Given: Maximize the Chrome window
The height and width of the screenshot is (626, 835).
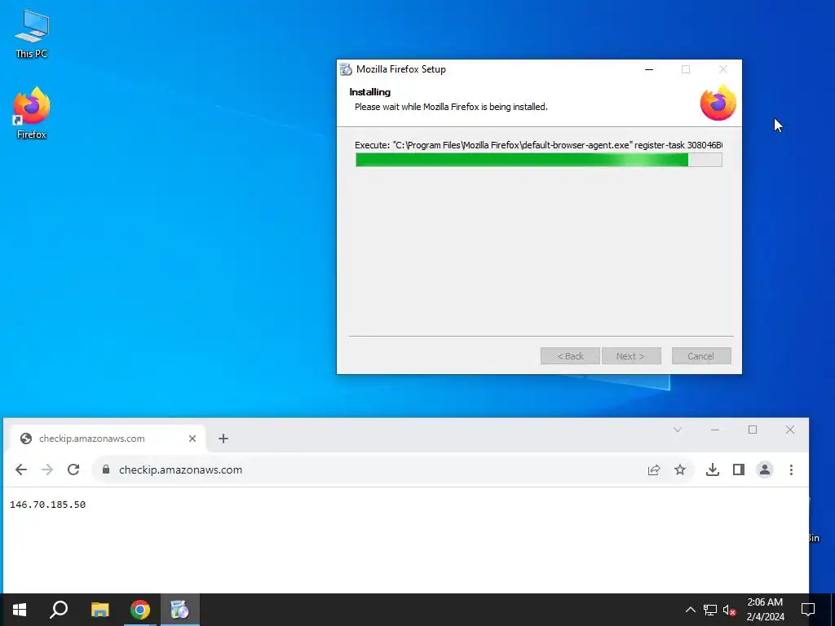Looking at the screenshot, I should coord(753,430).
